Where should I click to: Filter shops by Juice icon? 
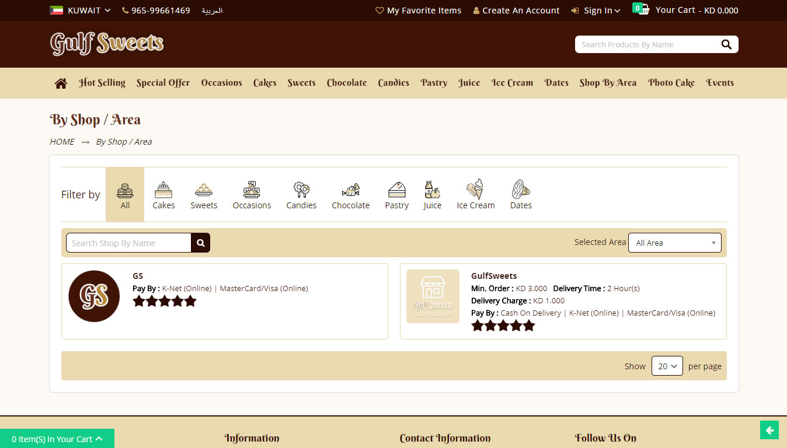click(432, 190)
